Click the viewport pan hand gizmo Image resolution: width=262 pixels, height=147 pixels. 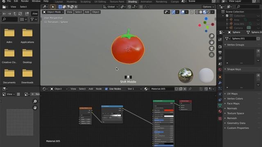coord(212,42)
